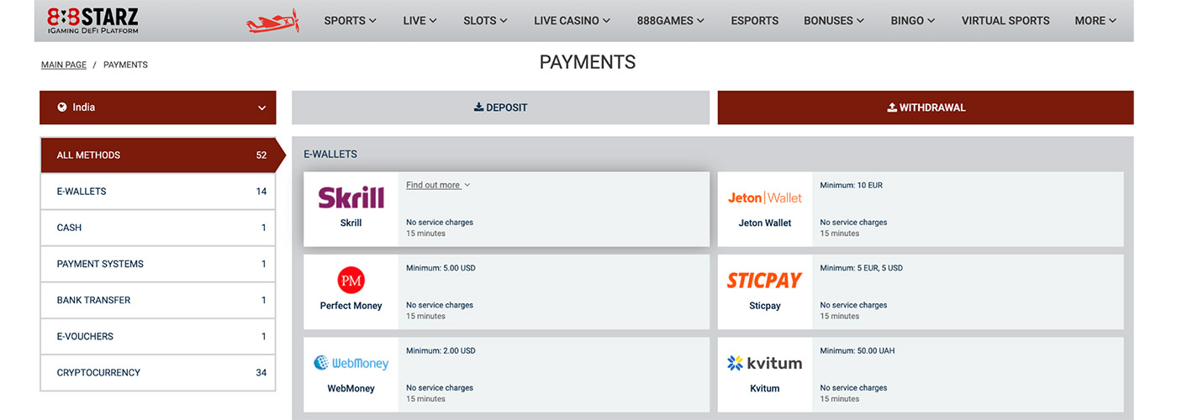Click the 888STARZ logo

click(92, 21)
